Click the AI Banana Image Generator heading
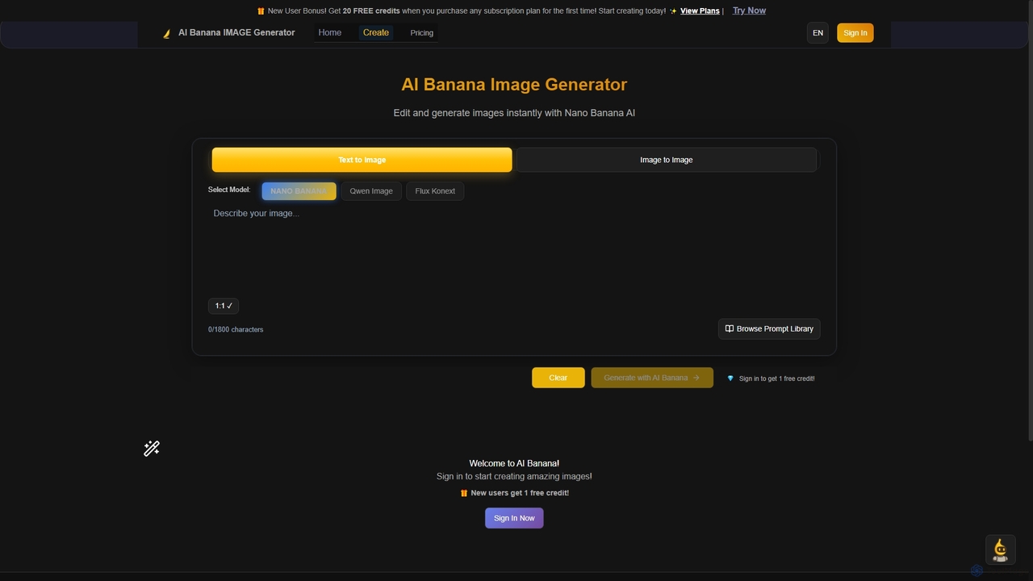This screenshot has height=581, width=1033. tap(514, 85)
